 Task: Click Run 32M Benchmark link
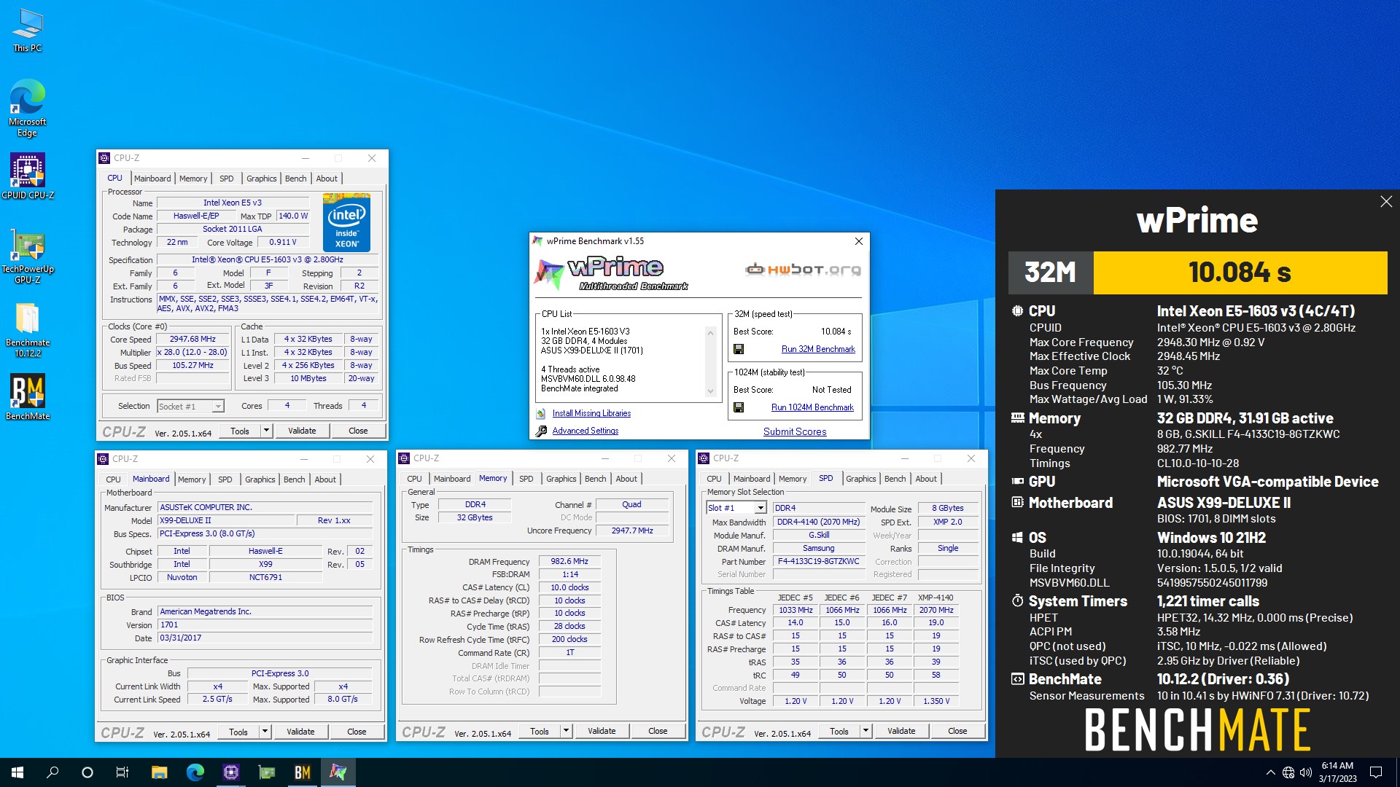pyautogui.click(x=818, y=349)
